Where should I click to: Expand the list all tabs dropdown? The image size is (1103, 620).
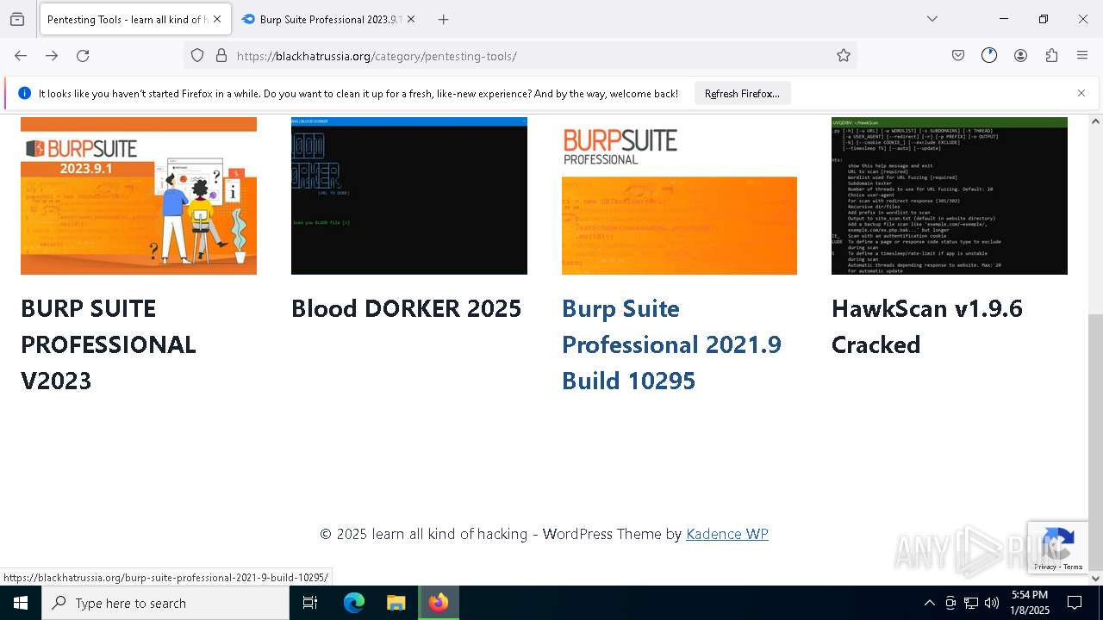coord(932,19)
